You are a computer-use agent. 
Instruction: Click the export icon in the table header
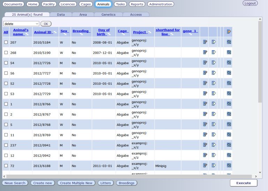[229, 32]
